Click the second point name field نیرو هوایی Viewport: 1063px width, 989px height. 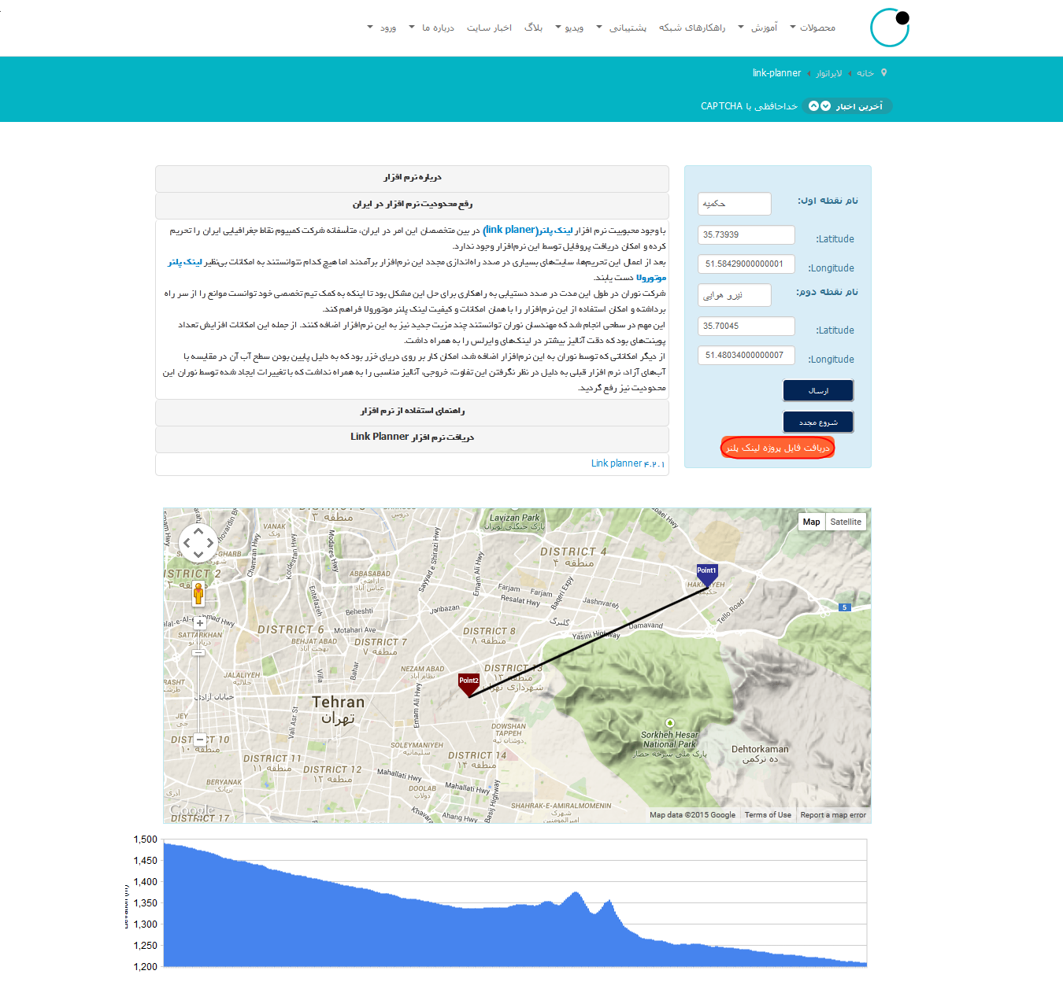pyautogui.click(x=734, y=295)
